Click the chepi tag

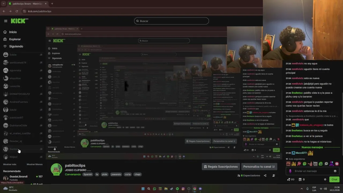coord(137,174)
